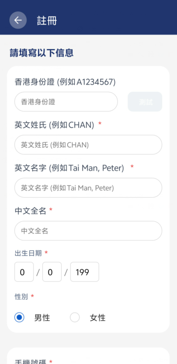Click the 出生日期 label
This screenshot has height=364, width=177.
[28, 253]
